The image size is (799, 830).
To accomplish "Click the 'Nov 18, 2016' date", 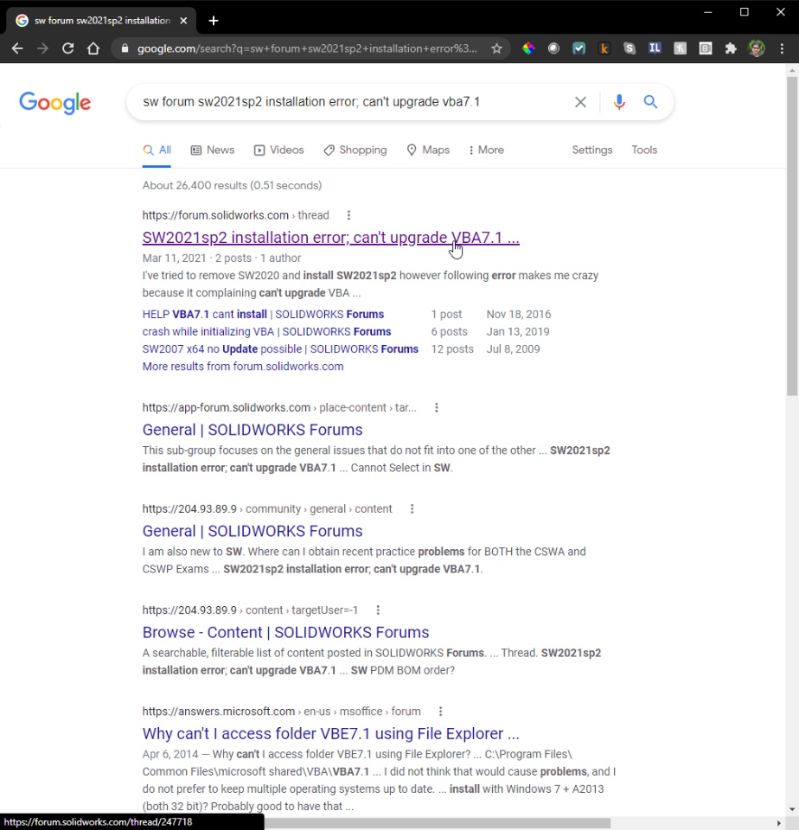I will point(519,315).
